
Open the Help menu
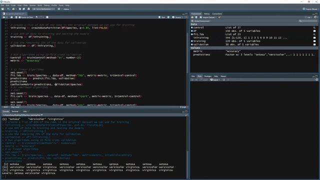point(67,5)
